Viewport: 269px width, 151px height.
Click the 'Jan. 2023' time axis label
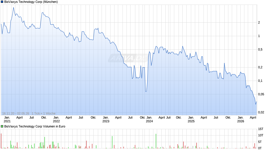(x=106, y=119)
